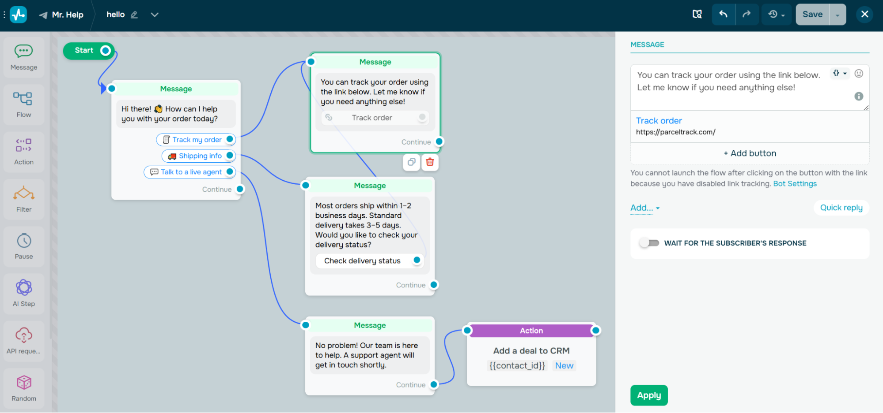Open the Save button dropdown arrow
Image resolution: width=883 pixels, height=413 pixels.
(x=837, y=14)
